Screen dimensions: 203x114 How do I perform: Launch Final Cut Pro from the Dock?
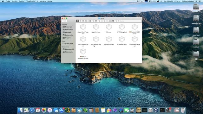[x=109, y=110]
